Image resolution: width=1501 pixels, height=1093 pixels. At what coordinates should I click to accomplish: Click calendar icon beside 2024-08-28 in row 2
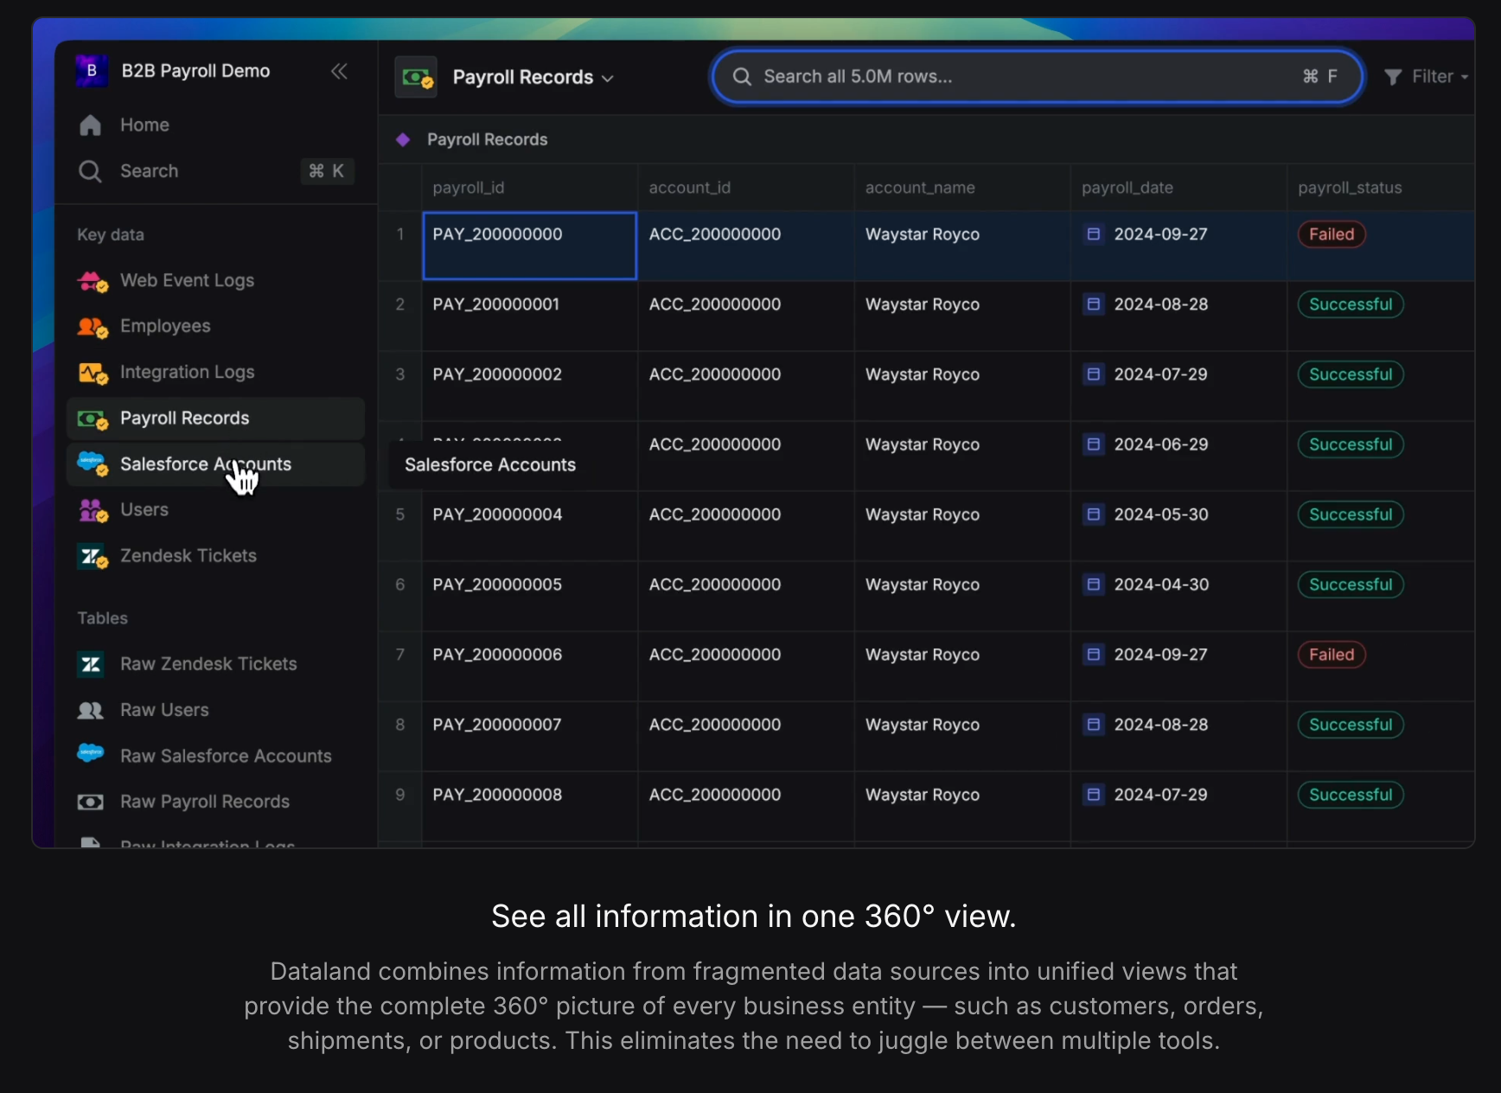[1094, 304]
